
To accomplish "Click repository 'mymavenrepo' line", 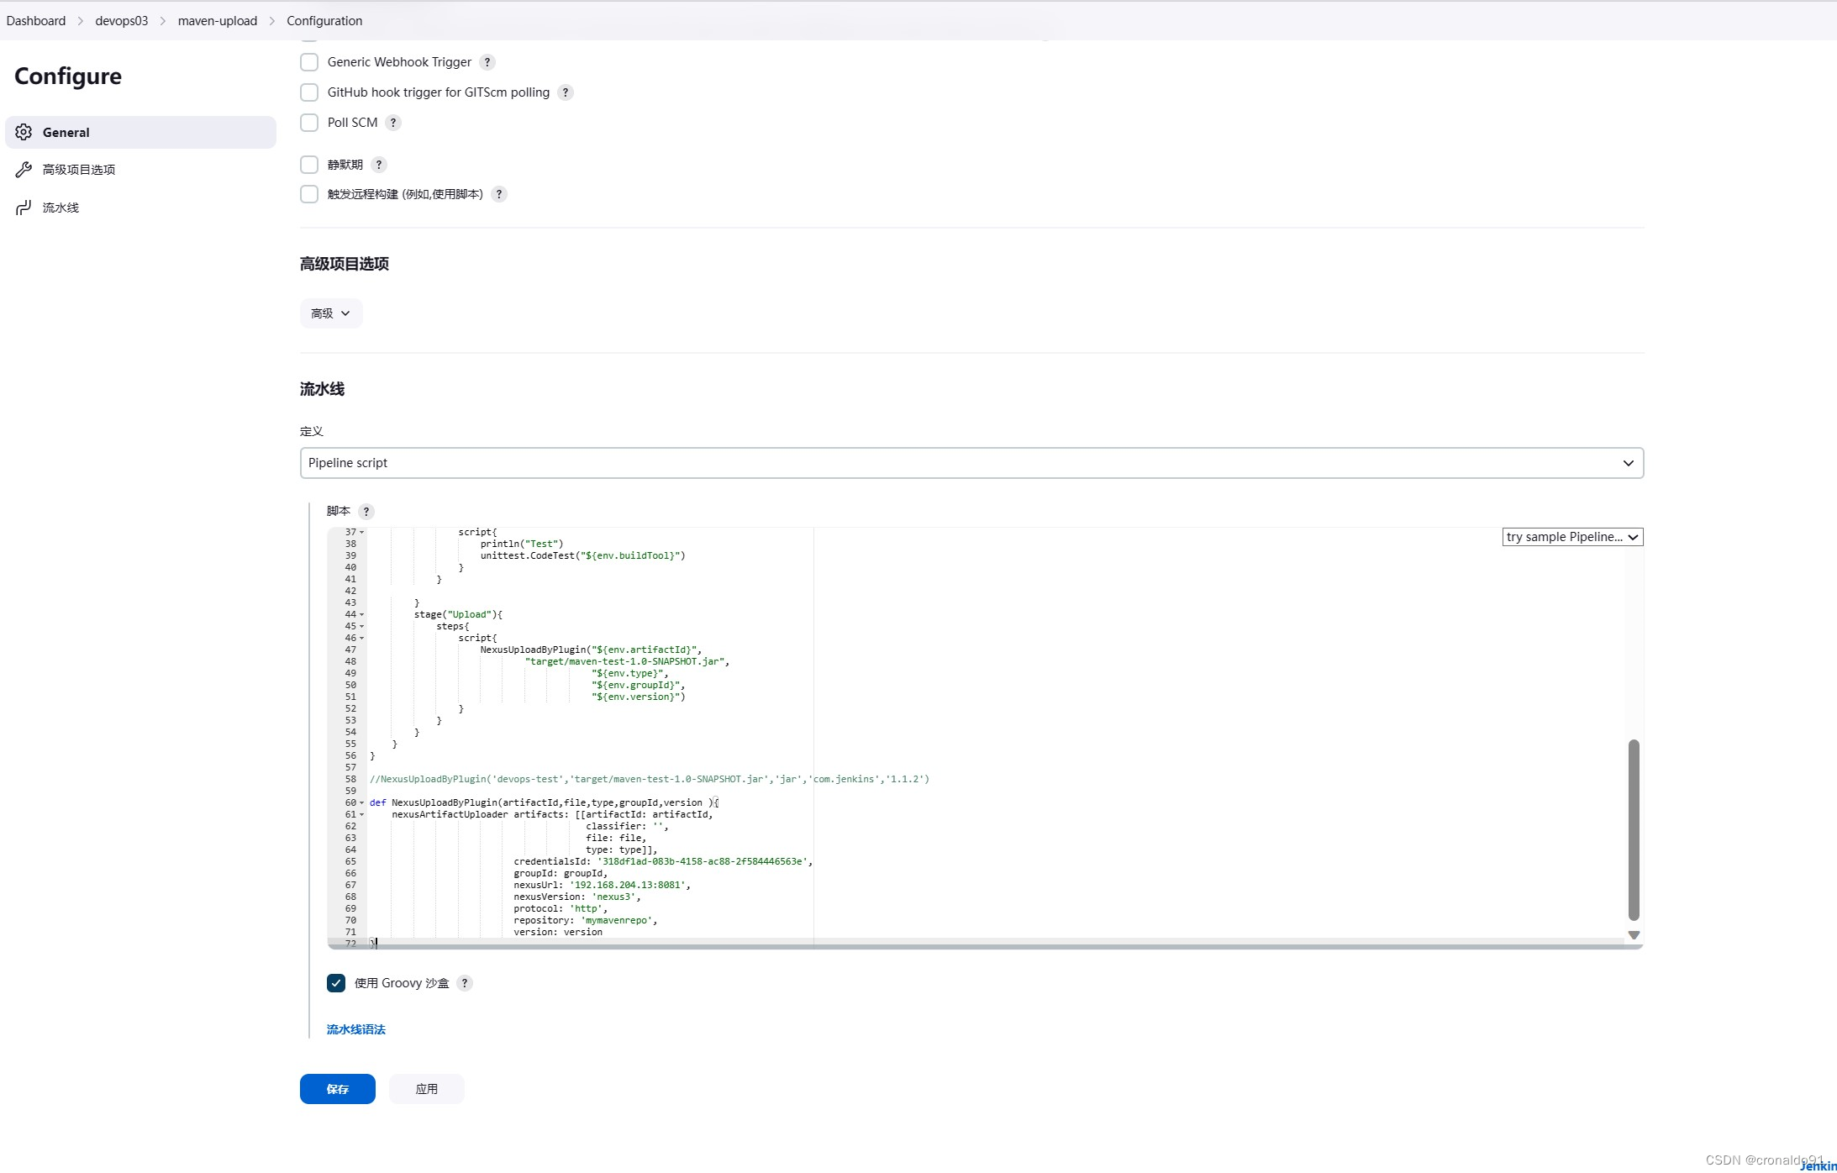I will pos(585,920).
